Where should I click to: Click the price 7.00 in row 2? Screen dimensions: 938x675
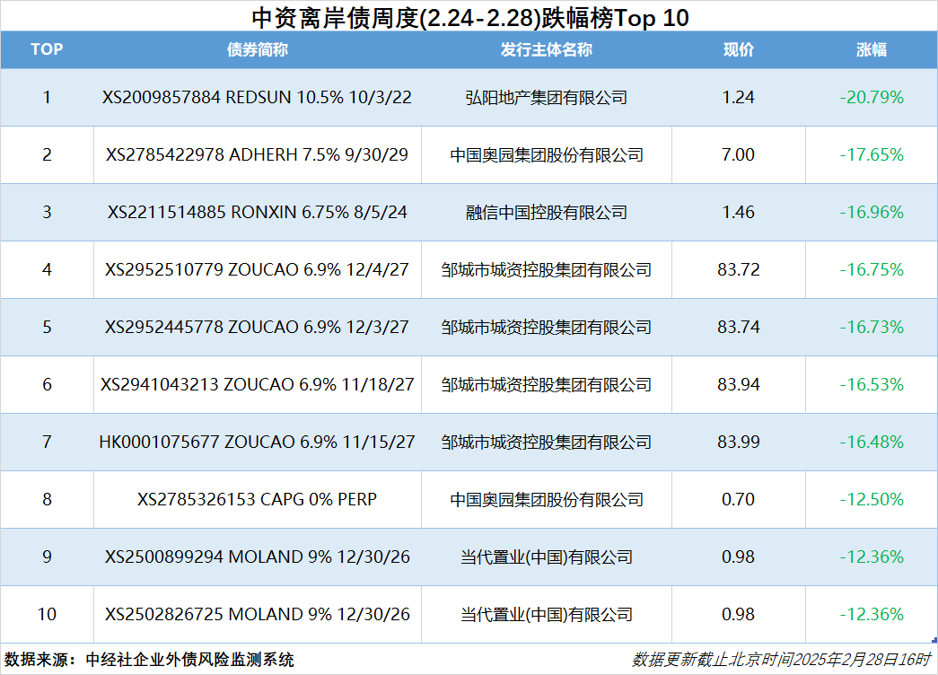[738, 154]
